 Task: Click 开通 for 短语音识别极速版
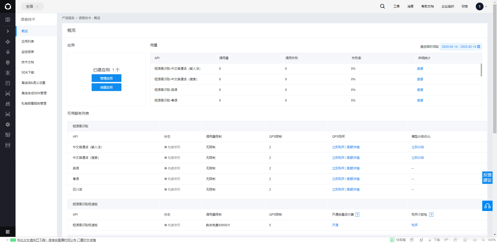(x=335, y=225)
